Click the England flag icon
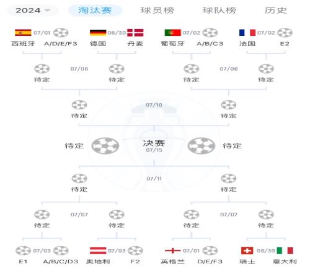The height and width of the screenshot is (272, 310). click(172, 250)
